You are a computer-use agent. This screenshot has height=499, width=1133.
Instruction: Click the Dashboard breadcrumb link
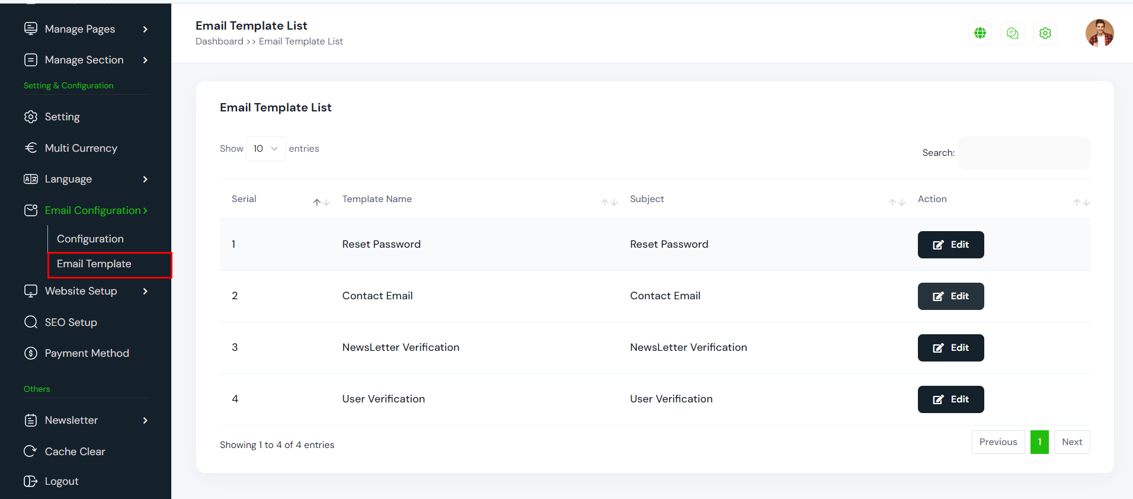pyautogui.click(x=219, y=41)
